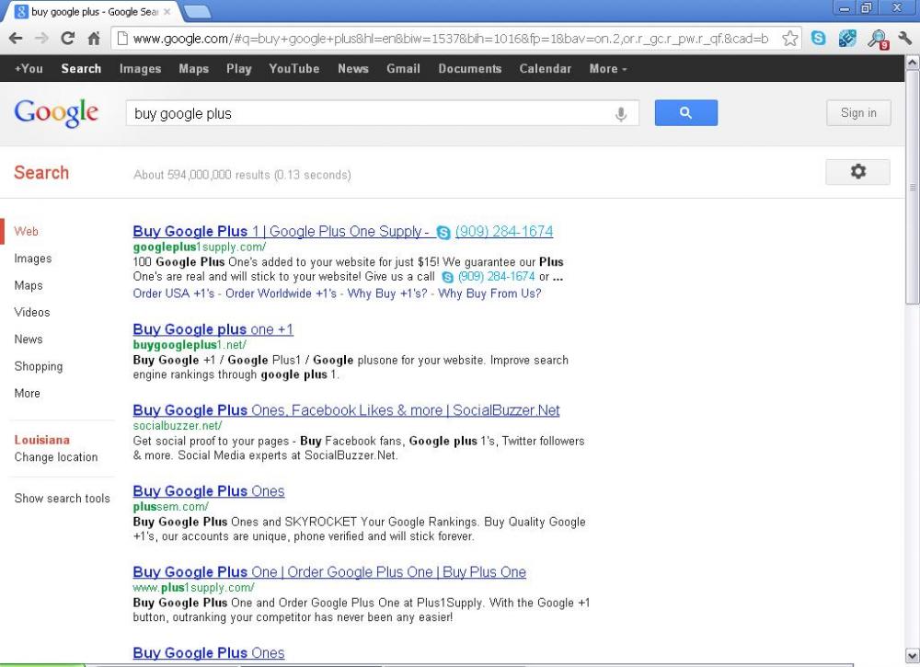Click Search in the black navigation bar
Screen dimensions: 920x667
coord(81,69)
